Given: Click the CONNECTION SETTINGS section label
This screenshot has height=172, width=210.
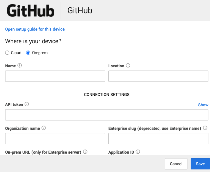Looking at the screenshot, I should [107, 95].
